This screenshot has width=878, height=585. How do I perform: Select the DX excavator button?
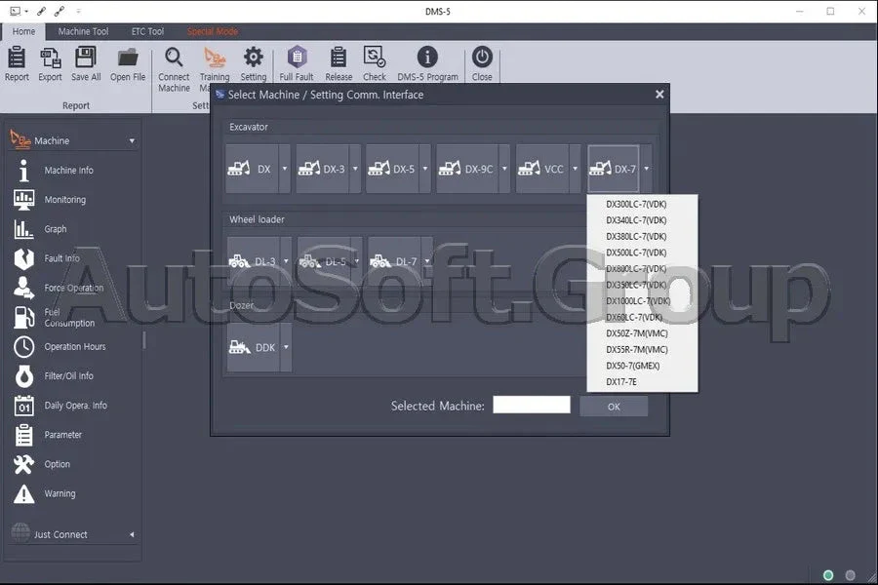252,169
